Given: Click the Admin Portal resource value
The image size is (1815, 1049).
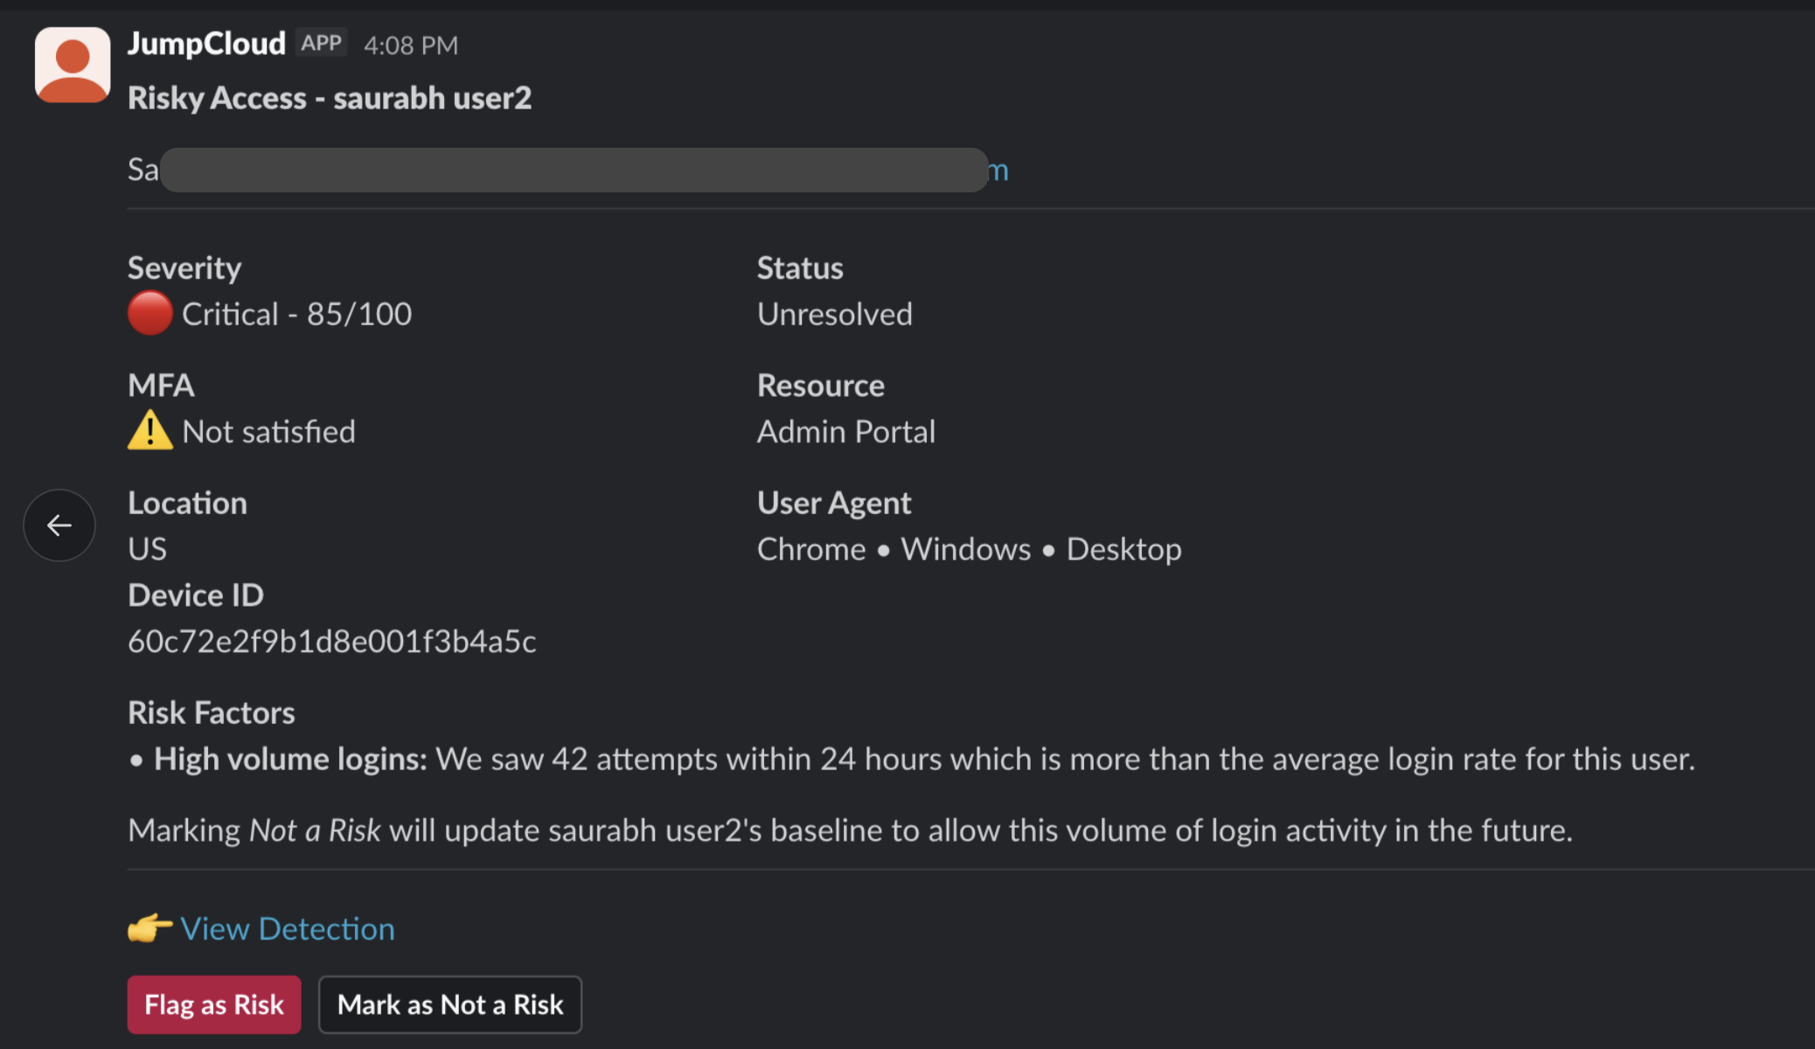Looking at the screenshot, I should [846, 432].
